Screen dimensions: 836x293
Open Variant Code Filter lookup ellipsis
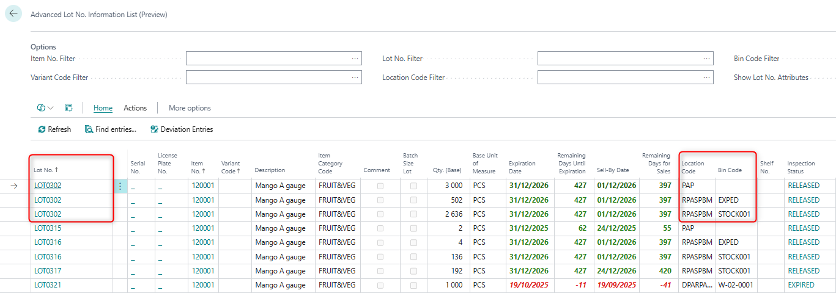355,78
